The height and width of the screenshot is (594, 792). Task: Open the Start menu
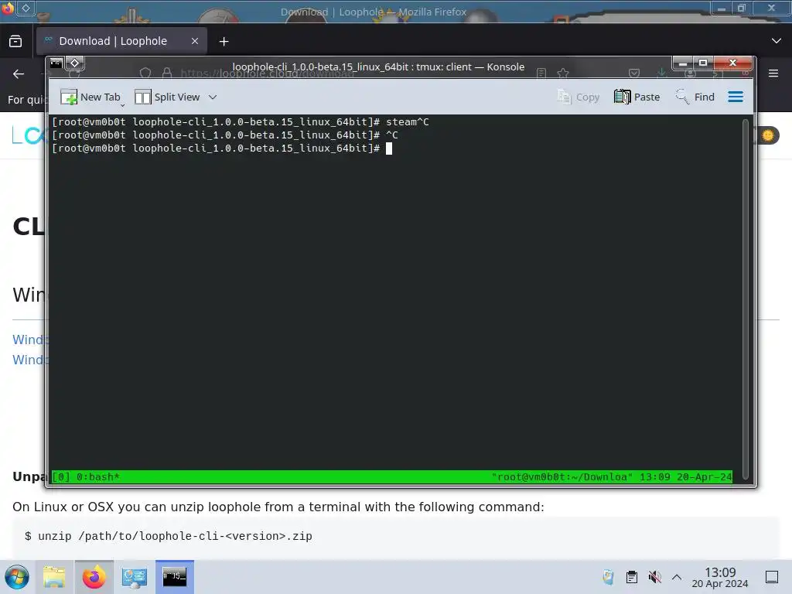click(x=17, y=577)
